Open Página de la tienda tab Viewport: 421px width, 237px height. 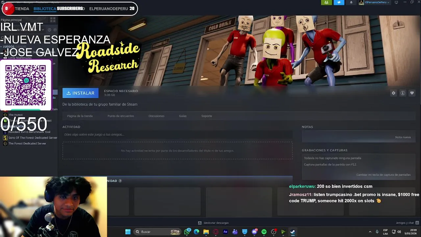[x=80, y=116]
